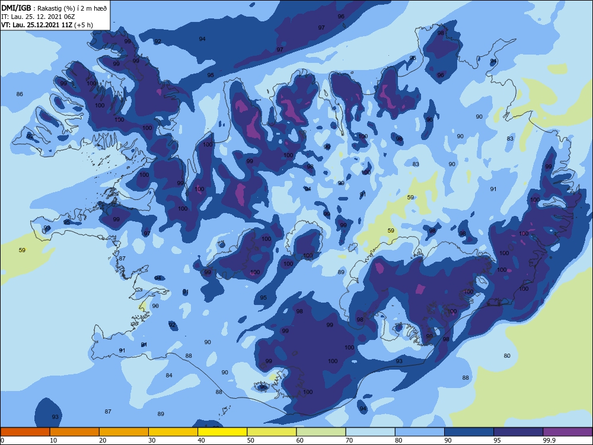Click the legend tick label '99.9'
The image size is (593, 445).
[x=549, y=440]
